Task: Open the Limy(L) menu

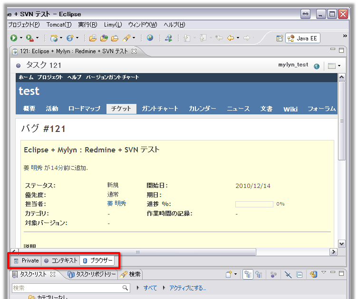Action: tap(113, 24)
